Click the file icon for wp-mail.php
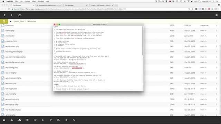 click(x=3, y=94)
